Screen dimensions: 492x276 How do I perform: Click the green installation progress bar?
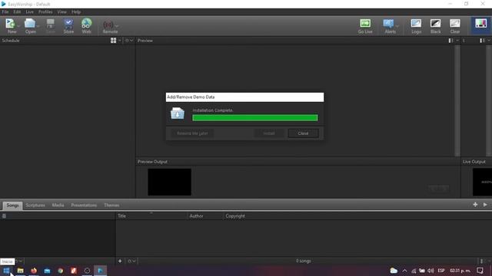pyautogui.click(x=254, y=117)
